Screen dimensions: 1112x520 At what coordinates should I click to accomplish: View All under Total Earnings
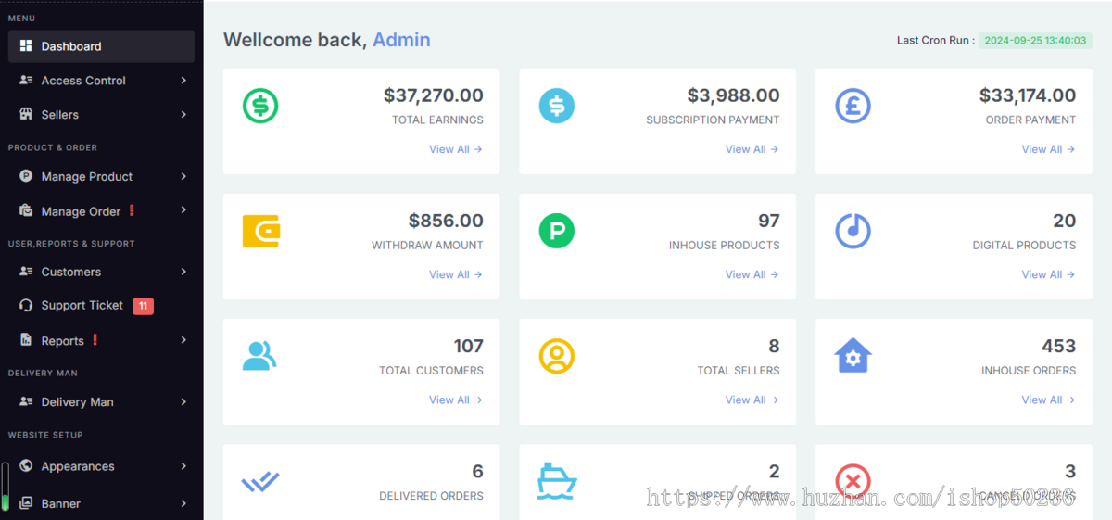pyautogui.click(x=456, y=149)
